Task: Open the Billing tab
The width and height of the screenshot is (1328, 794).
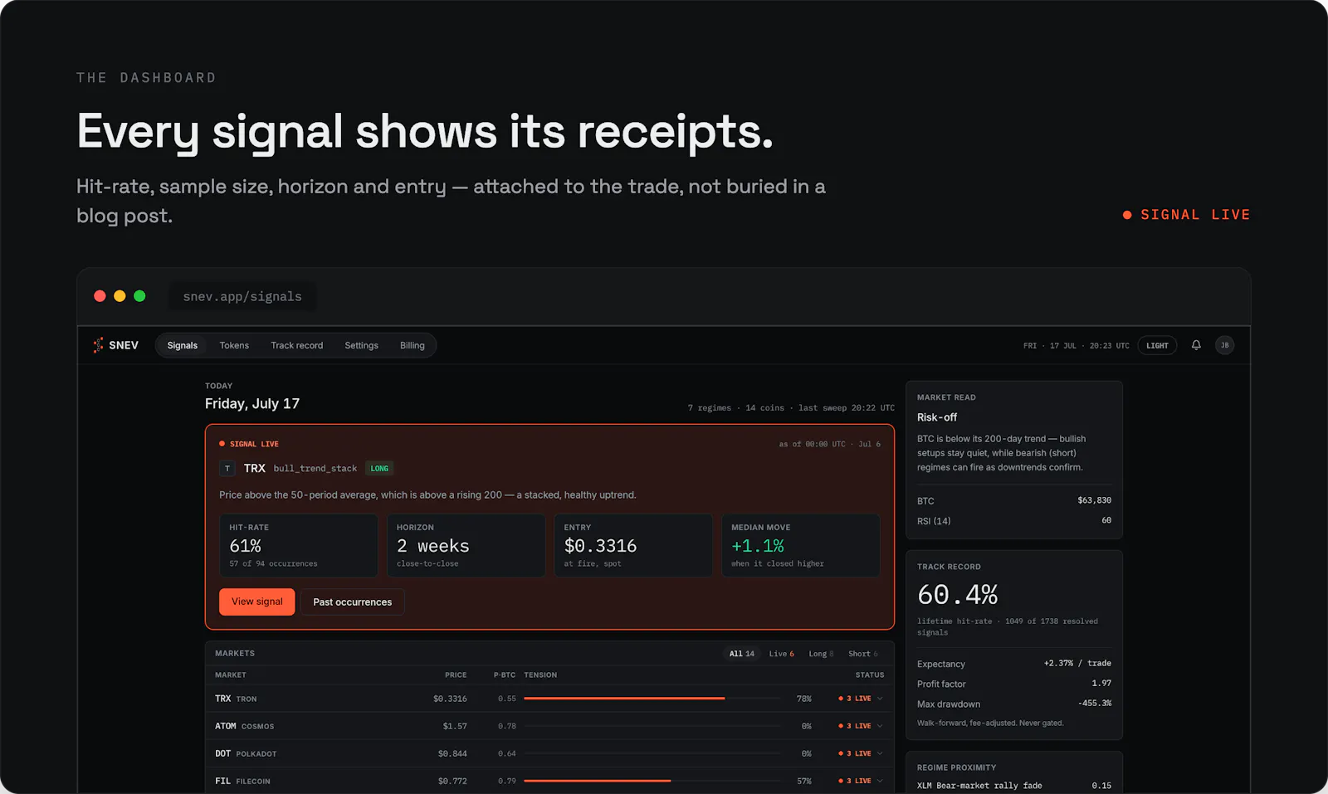Action: click(x=412, y=345)
